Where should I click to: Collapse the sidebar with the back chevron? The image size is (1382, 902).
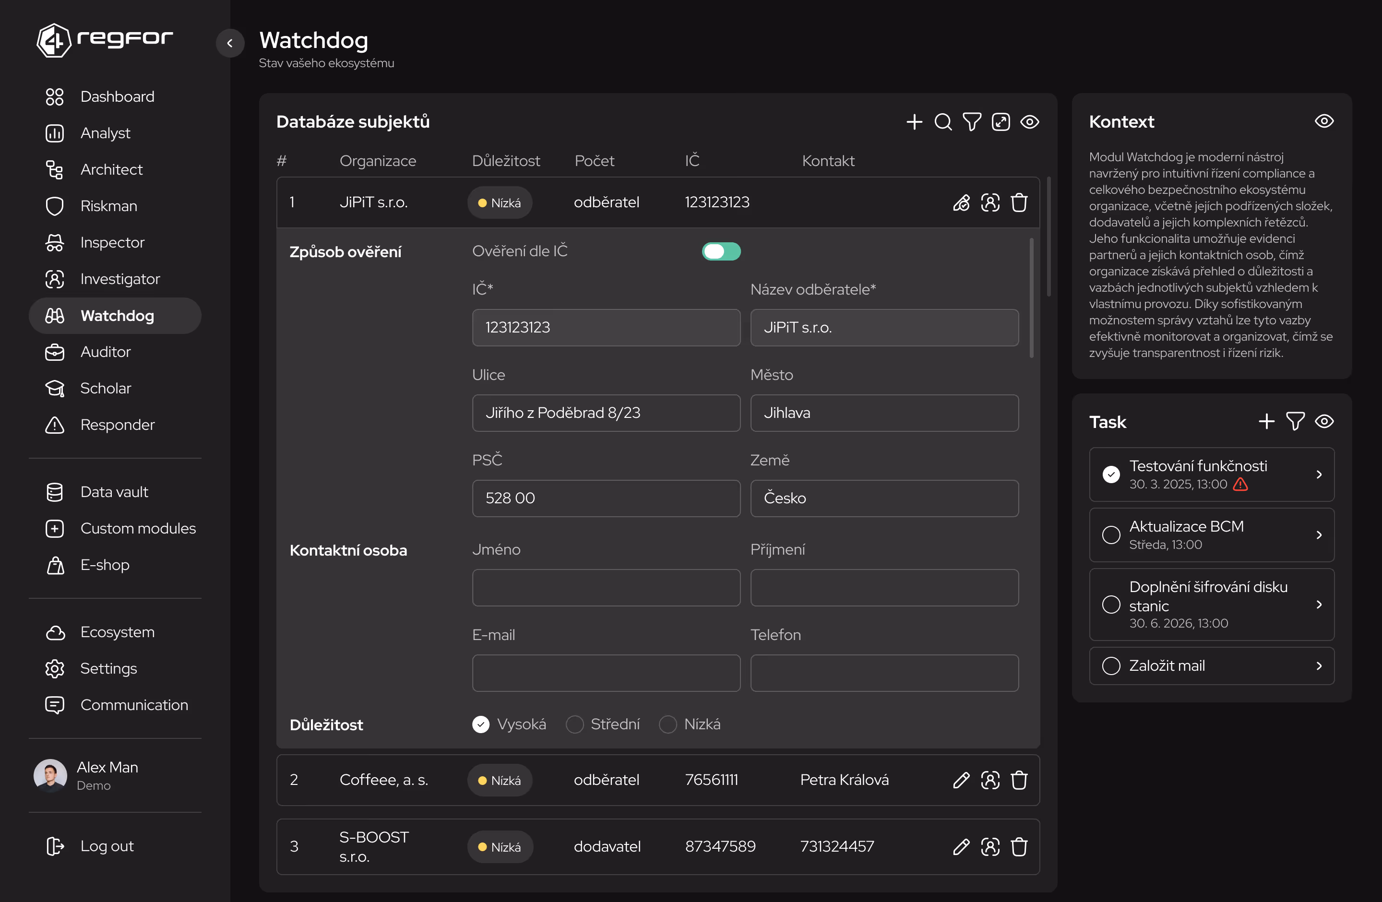pyautogui.click(x=230, y=43)
